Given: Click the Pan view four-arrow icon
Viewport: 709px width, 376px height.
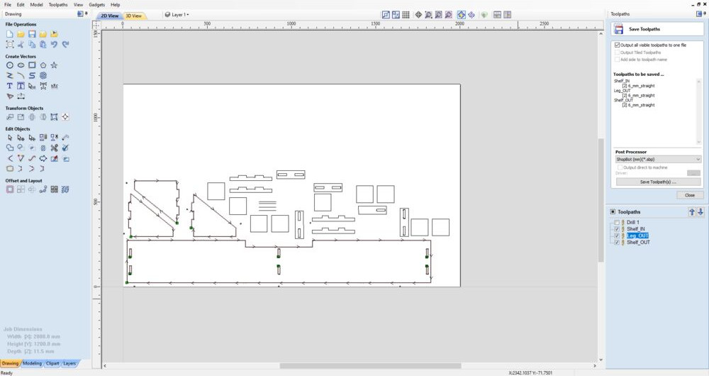Looking at the screenshot, I should pyautogui.click(x=418, y=15).
